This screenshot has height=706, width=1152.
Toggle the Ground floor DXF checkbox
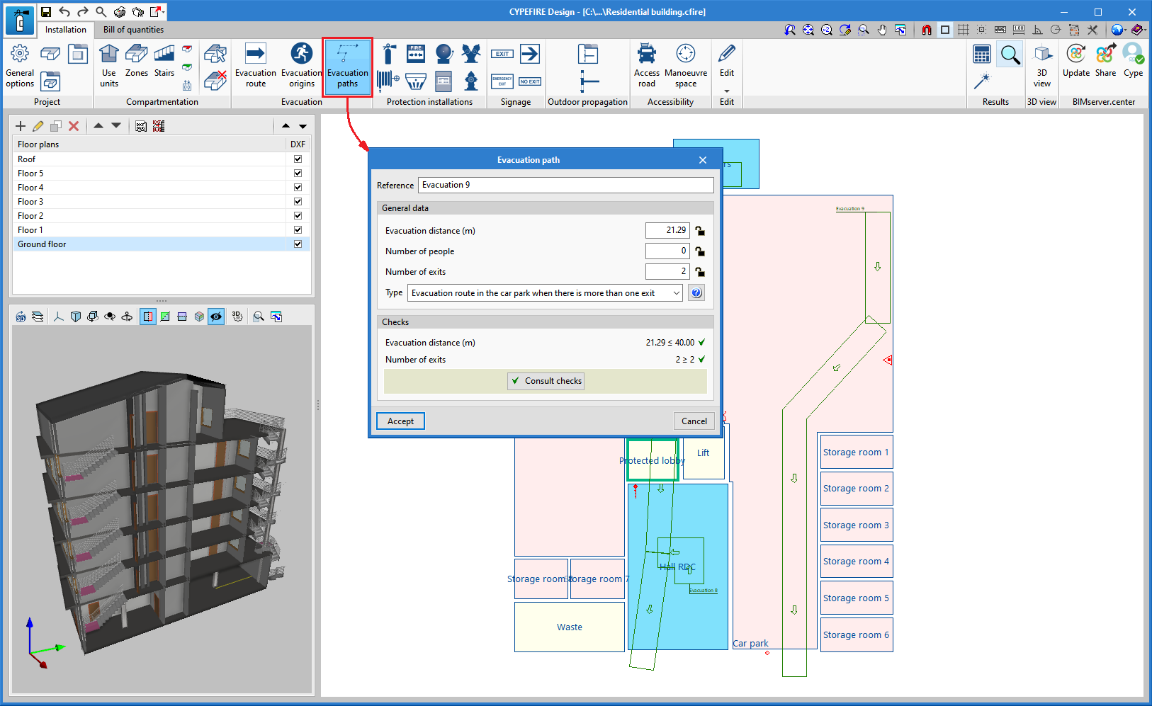pos(298,244)
